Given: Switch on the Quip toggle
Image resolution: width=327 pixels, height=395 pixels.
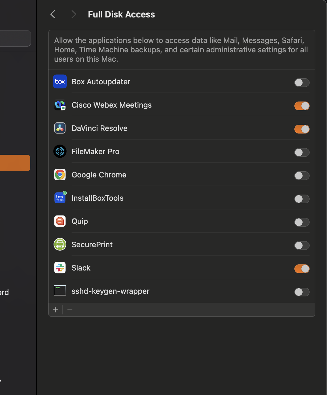Looking at the screenshot, I should click(x=302, y=222).
